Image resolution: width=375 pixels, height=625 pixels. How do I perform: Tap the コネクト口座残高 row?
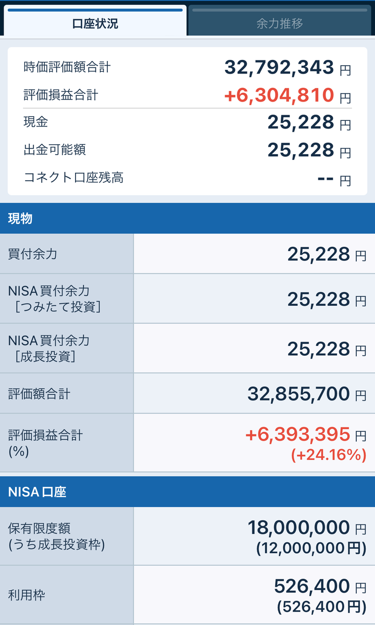click(x=187, y=178)
